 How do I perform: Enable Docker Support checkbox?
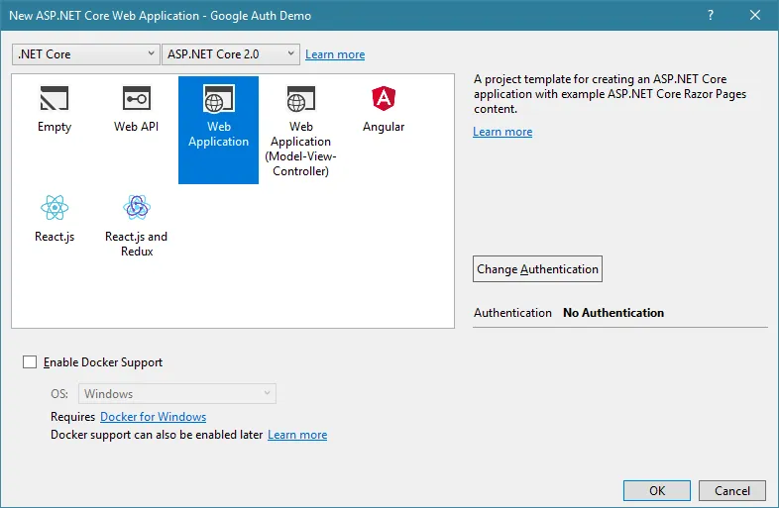coord(30,362)
